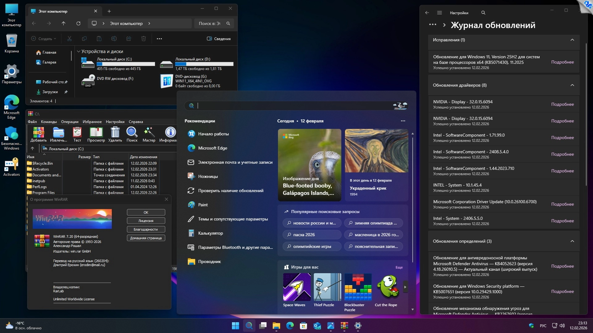Collapse the Обновления драйверов (8) section

(572, 85)
